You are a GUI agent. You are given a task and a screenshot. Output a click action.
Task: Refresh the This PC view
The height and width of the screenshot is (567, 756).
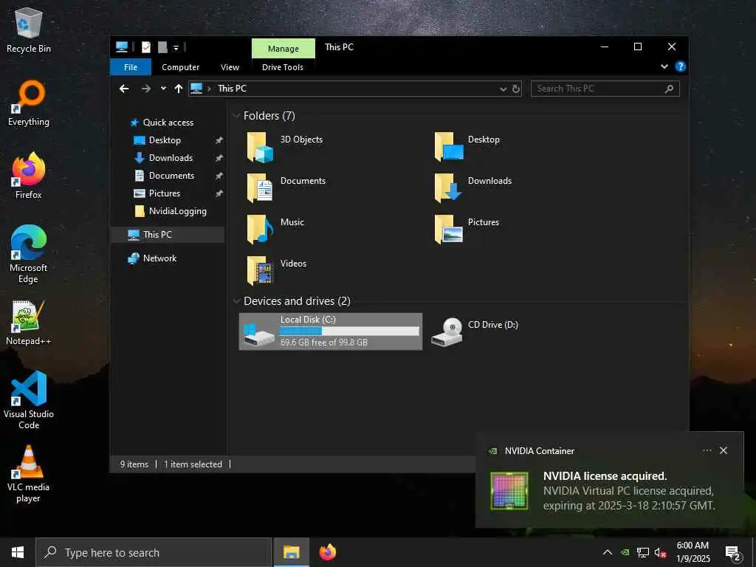tap(515, 89)
